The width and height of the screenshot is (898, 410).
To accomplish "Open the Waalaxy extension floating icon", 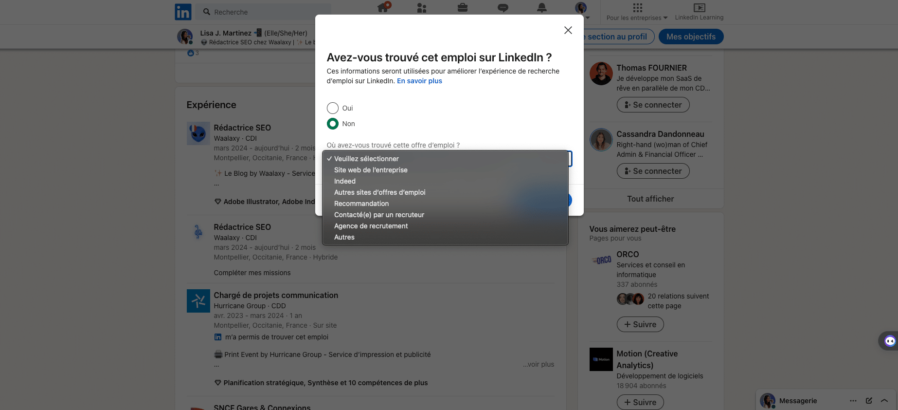I will point(890,341).
